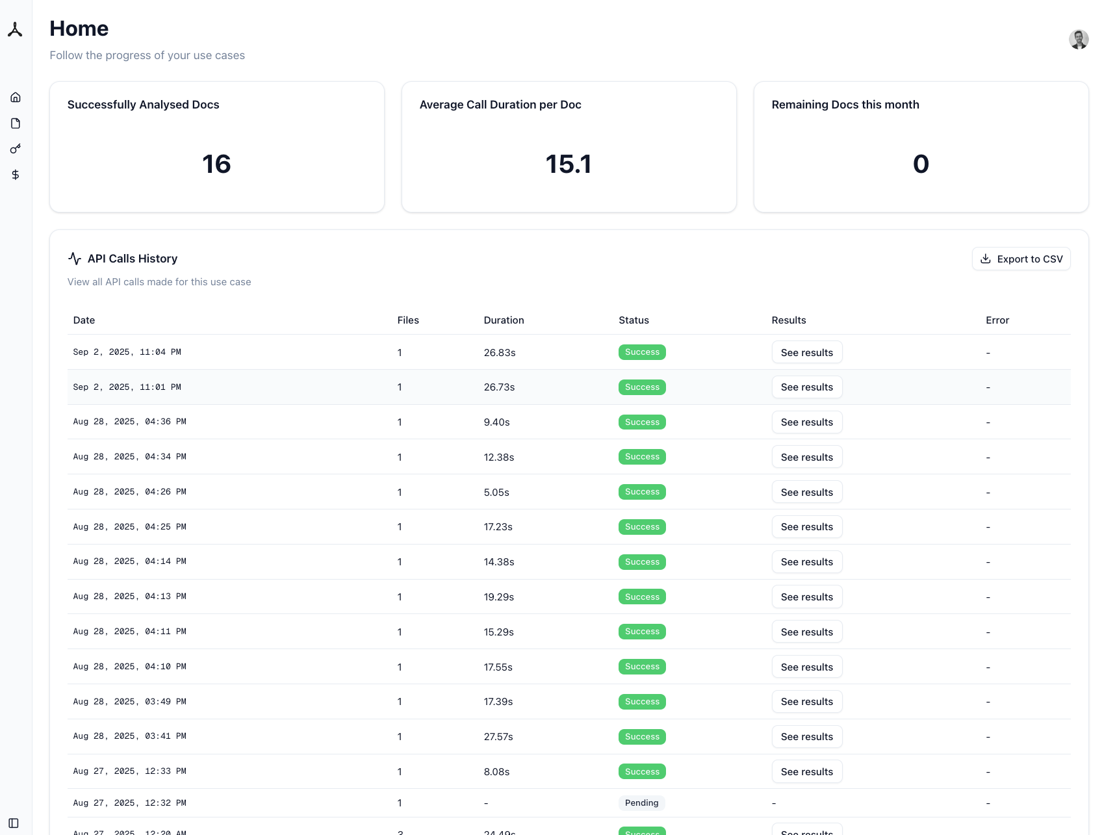The width and height of the screenshot is (1102, 835).
Task: Click the Status column header
Action: 634,320
